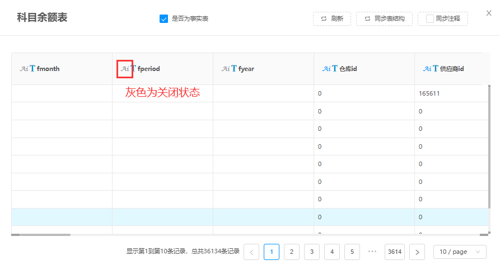Click the T type icon for fyear
The image size is (500, 274).
coord(234,69)
